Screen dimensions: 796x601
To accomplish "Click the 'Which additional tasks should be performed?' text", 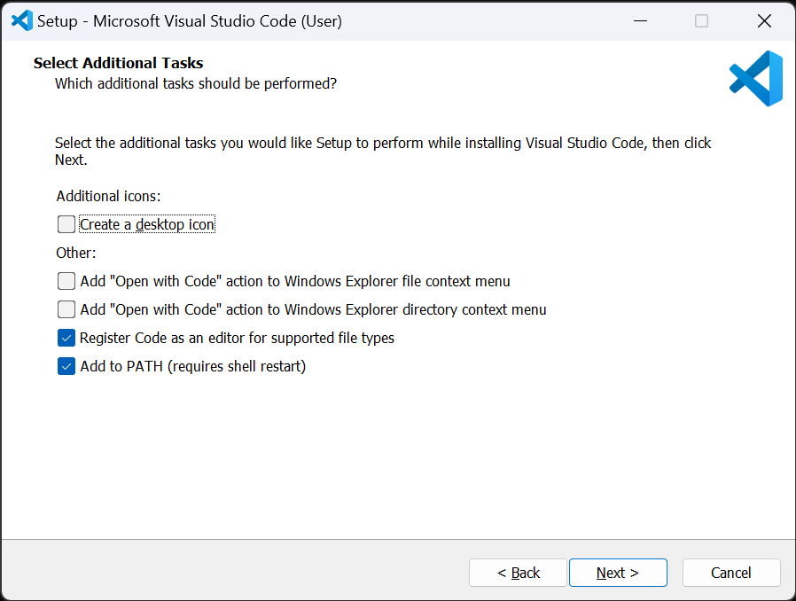I will [x=196, y=83].
